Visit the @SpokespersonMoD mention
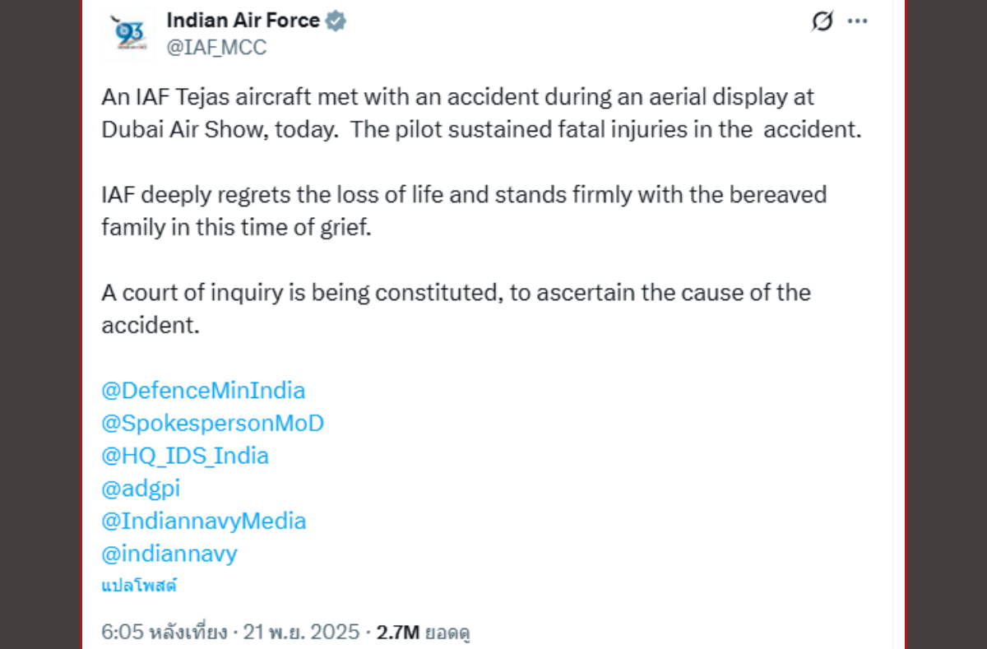This screenshot has height=649, width=987. click(212, 423)
